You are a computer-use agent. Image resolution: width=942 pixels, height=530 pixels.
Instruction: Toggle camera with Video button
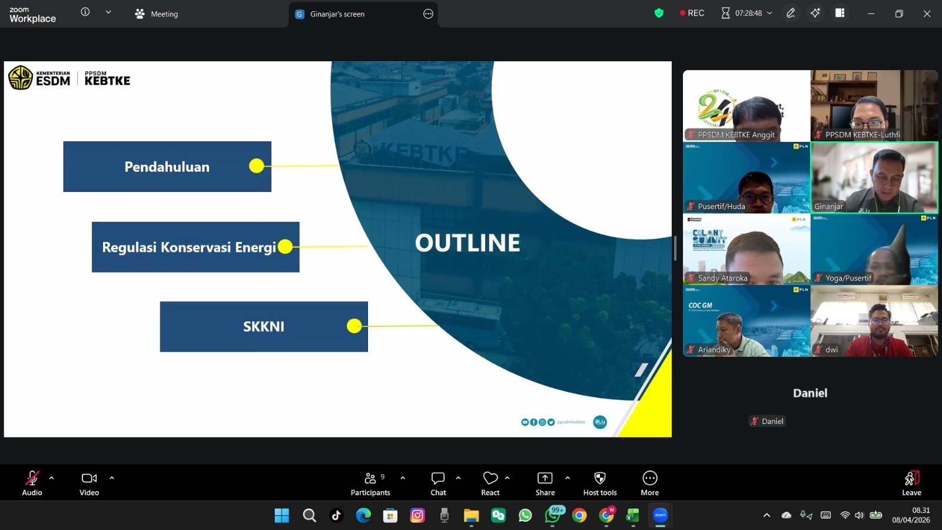[x=89, y=483]
